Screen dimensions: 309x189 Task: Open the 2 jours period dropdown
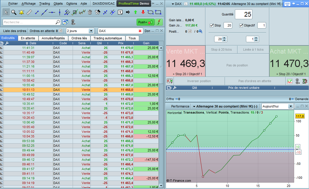(91, 31)
